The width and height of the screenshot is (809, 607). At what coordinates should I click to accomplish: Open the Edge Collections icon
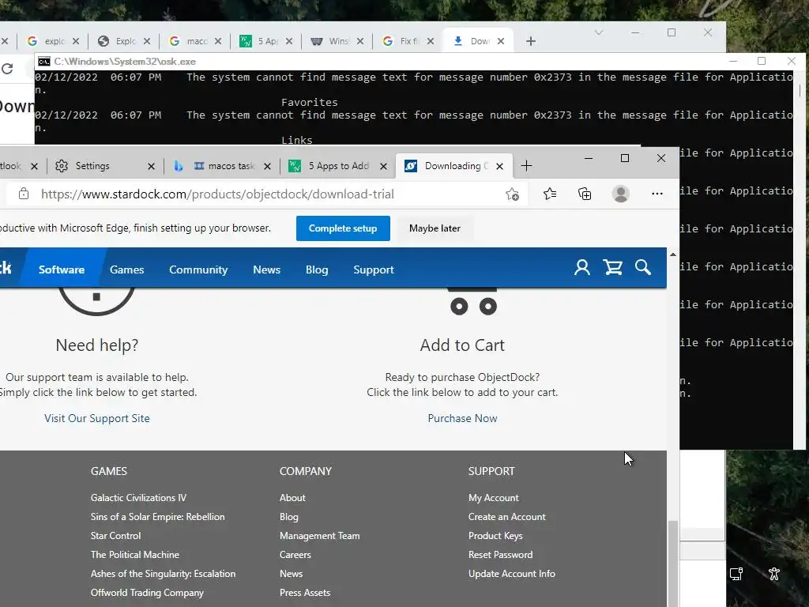pos(585,194)
